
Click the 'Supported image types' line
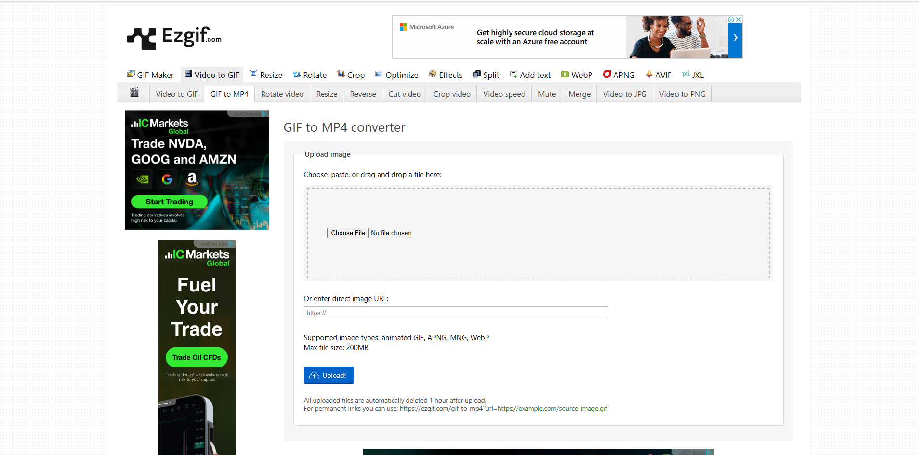pos(396,338)
